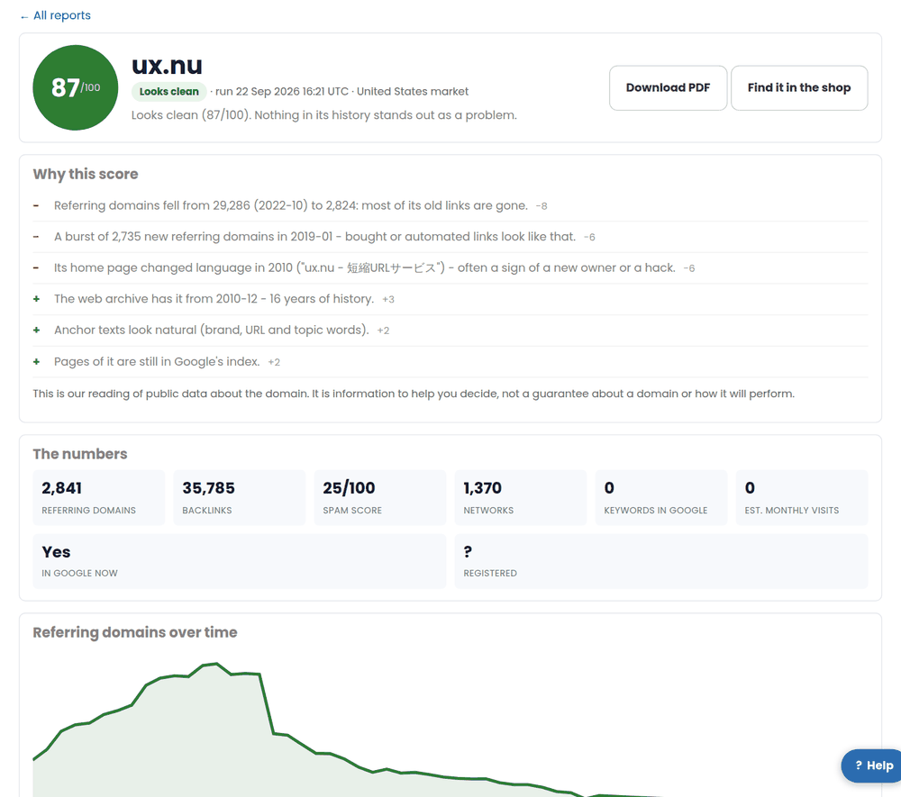
Task: Open Find it in the shop
Action: (798, 88)
